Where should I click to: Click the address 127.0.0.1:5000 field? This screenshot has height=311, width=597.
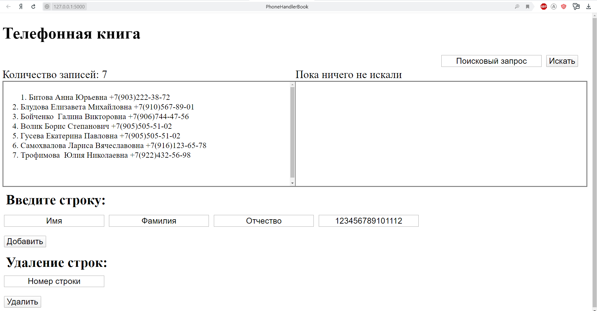click(69, 7)
